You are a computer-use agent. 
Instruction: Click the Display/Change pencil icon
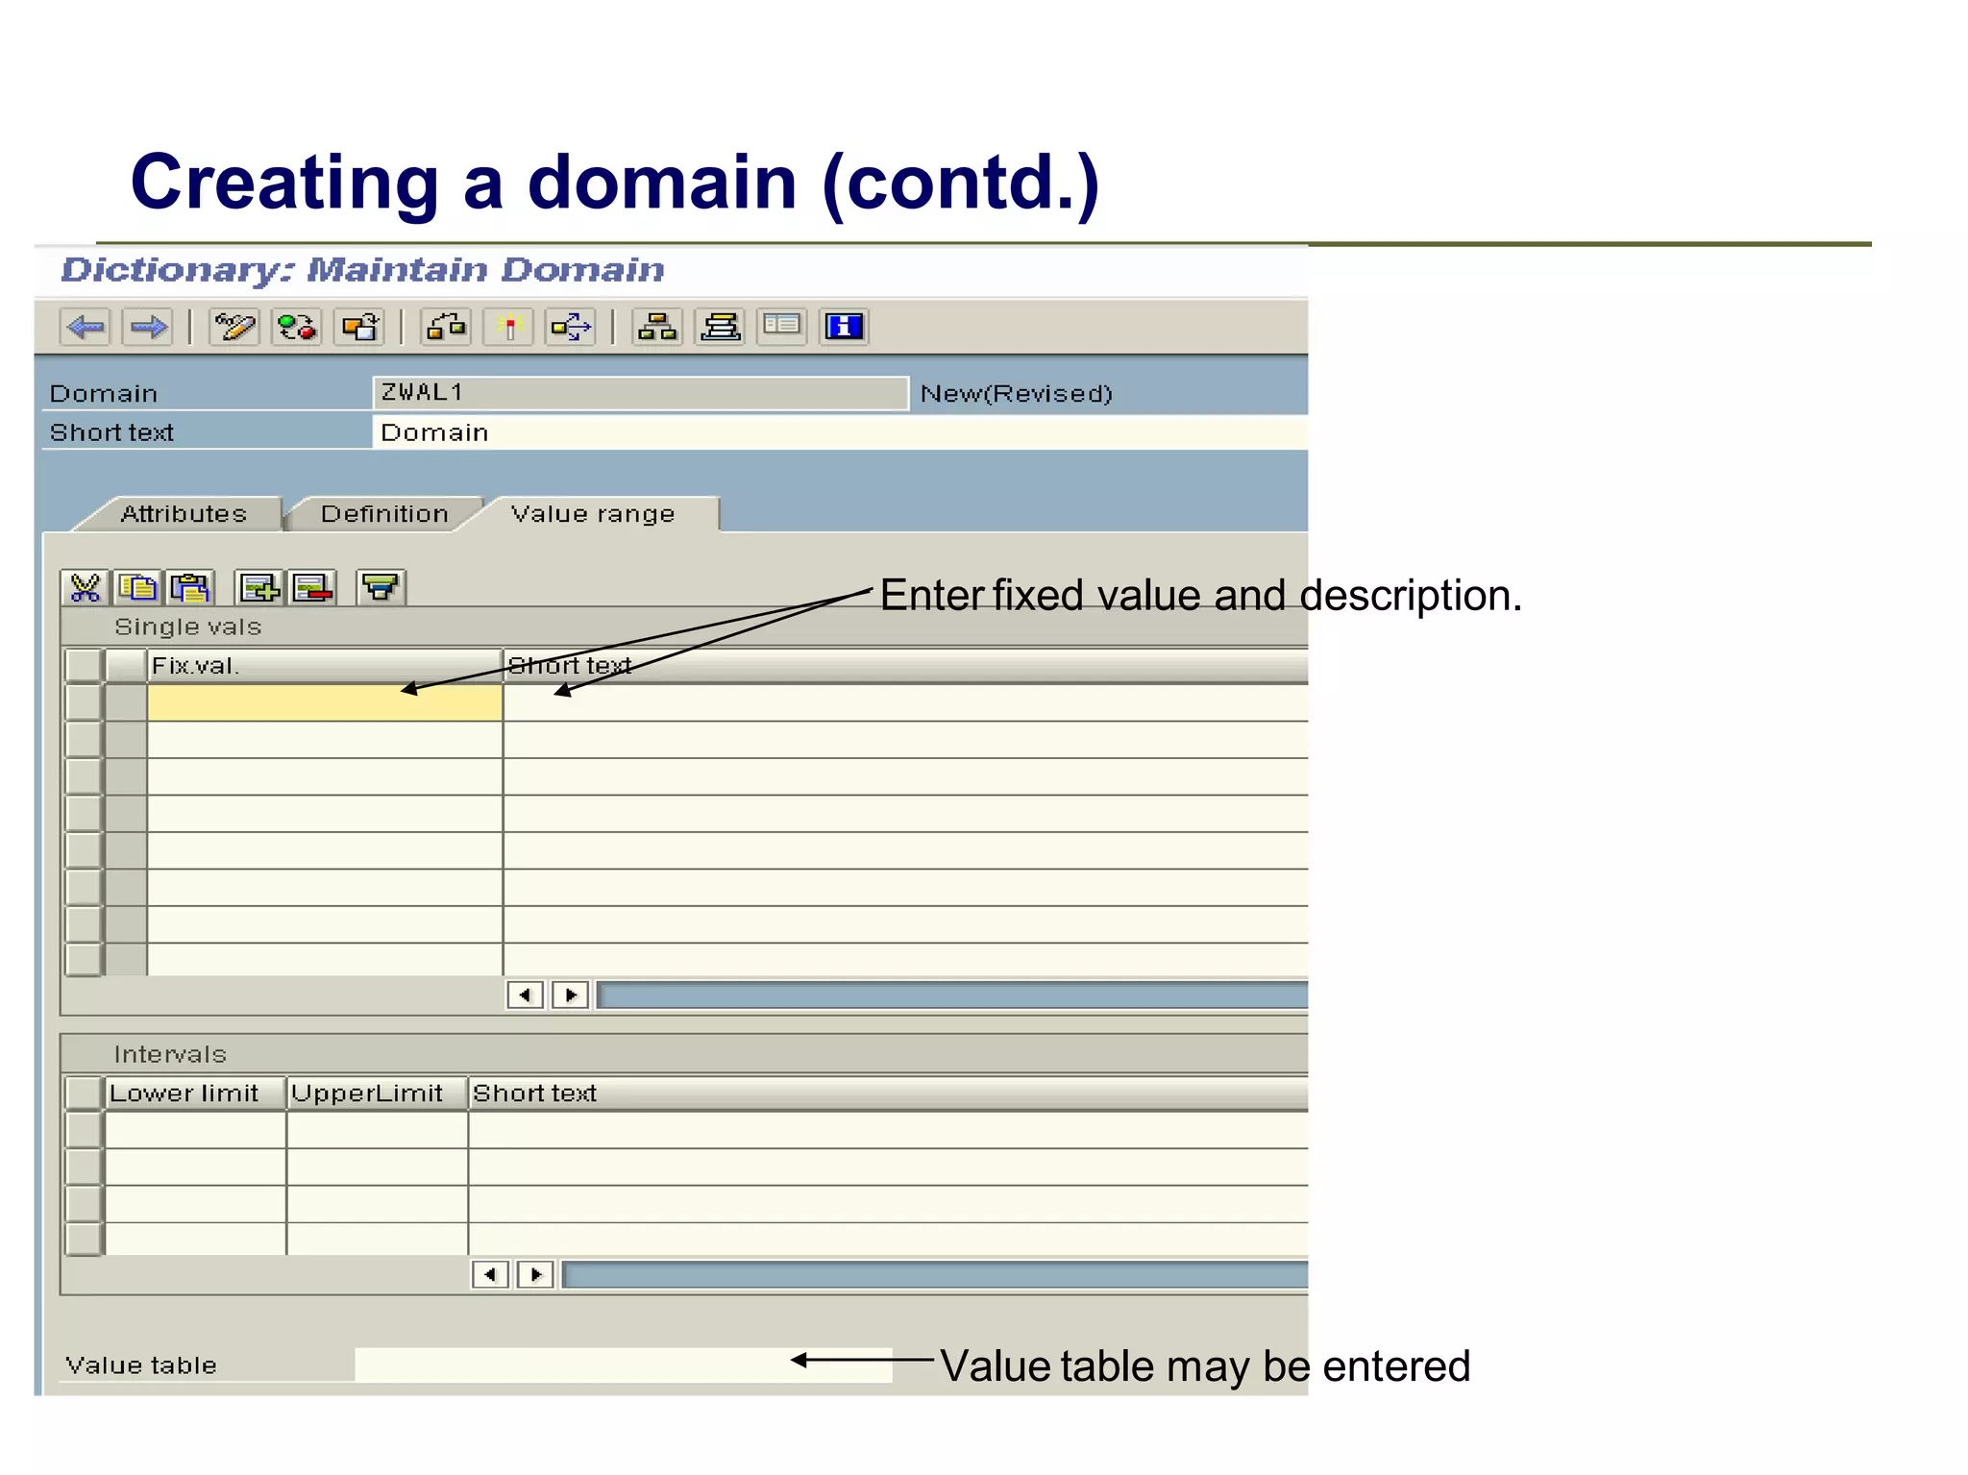pyautogui.click(x=234, y=328)
